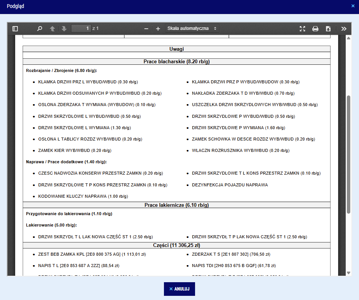Go to the previous page
The height and width of the screenshot is (300, 359).
52,29
